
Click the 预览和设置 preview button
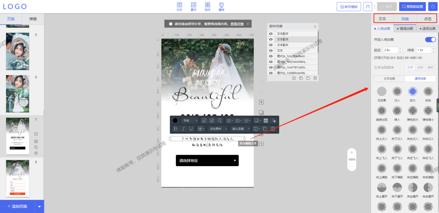412,6
